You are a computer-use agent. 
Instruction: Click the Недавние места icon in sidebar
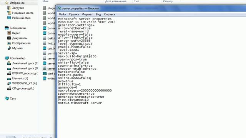9,13
